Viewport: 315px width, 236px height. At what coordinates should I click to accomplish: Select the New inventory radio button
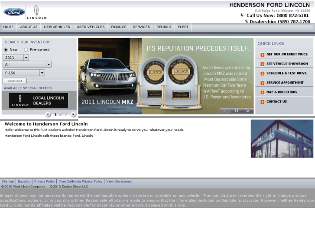pyautogui.click(x=6, y=50)
